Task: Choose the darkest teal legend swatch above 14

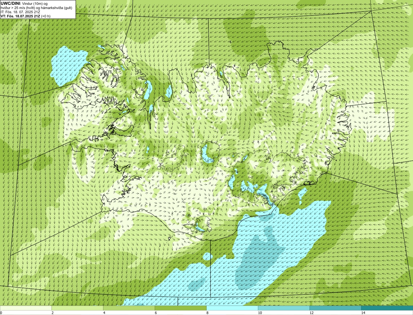Action: (x=387, y=308)
